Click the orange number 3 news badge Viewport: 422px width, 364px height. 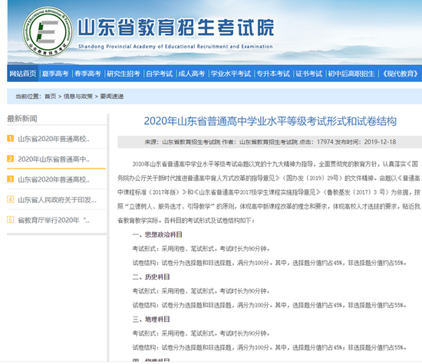tap(10, 179)
